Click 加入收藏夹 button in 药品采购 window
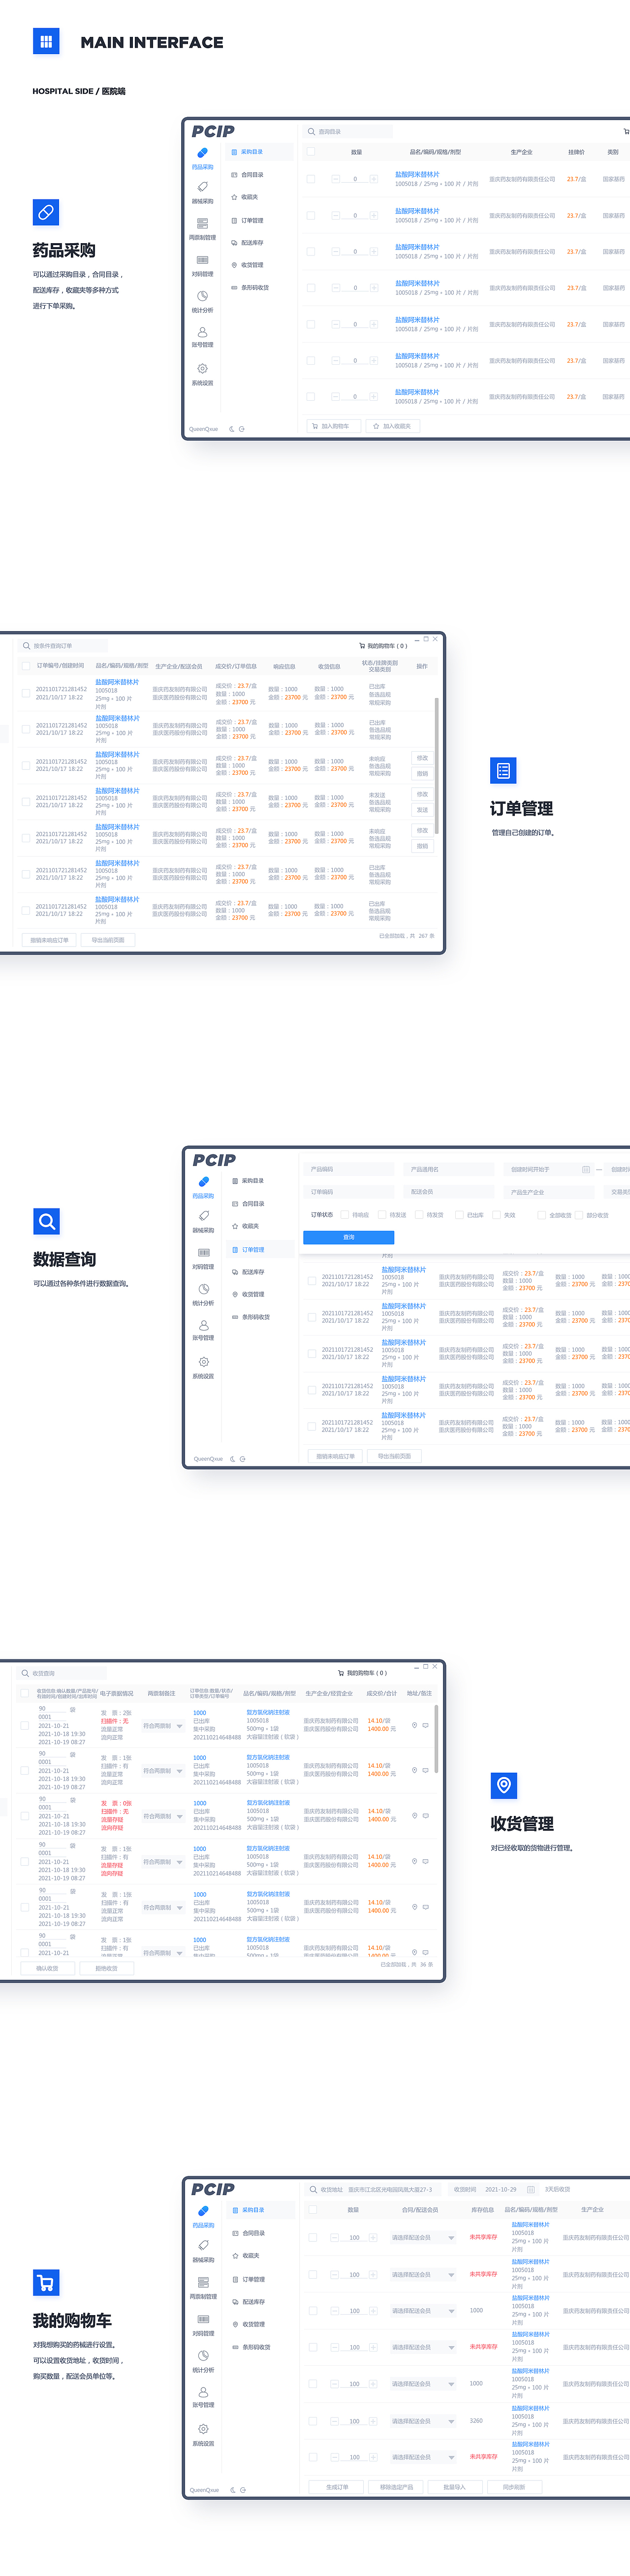Viewport: 630px width, 2576px height. [393, 426]
